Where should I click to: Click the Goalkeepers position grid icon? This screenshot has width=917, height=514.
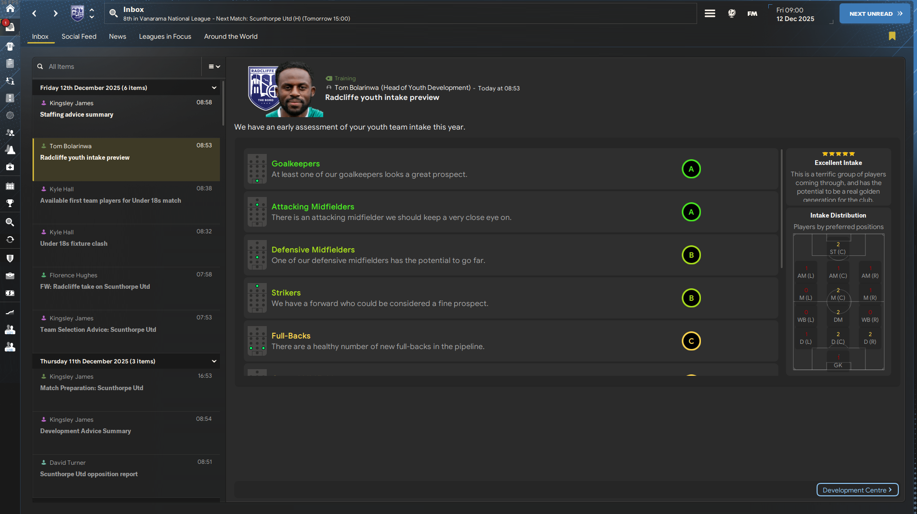point(257,169)
